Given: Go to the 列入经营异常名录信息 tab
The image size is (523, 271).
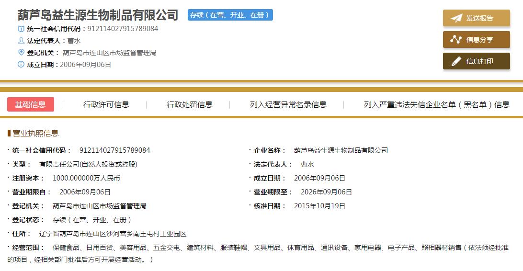Looking at the screenshot, I should coord(288,104).
